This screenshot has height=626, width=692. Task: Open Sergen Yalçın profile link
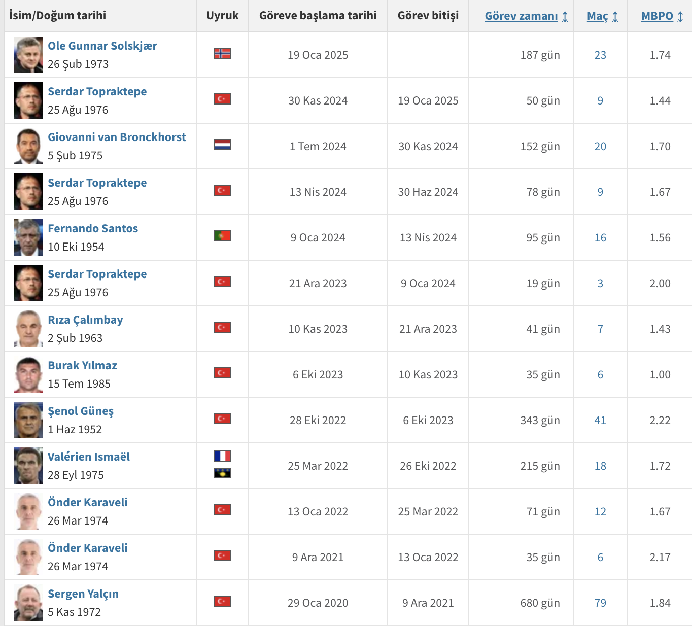tap(83, 594)
